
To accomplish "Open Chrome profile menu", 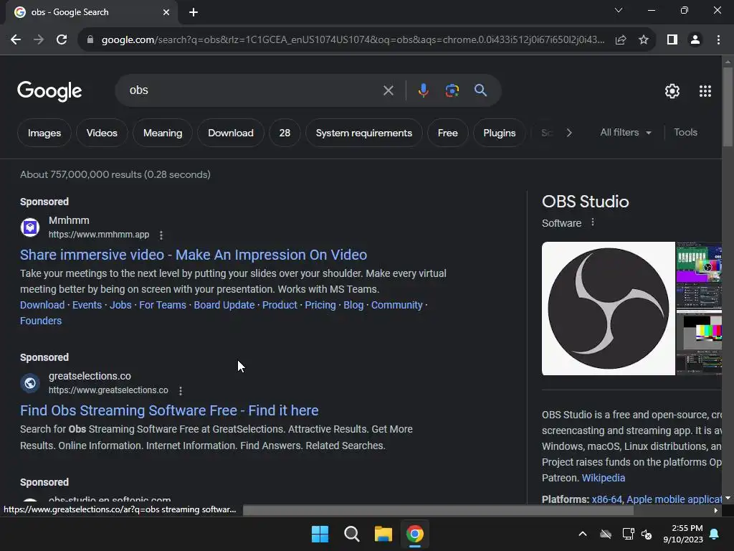I will click(x=695, y=40).
